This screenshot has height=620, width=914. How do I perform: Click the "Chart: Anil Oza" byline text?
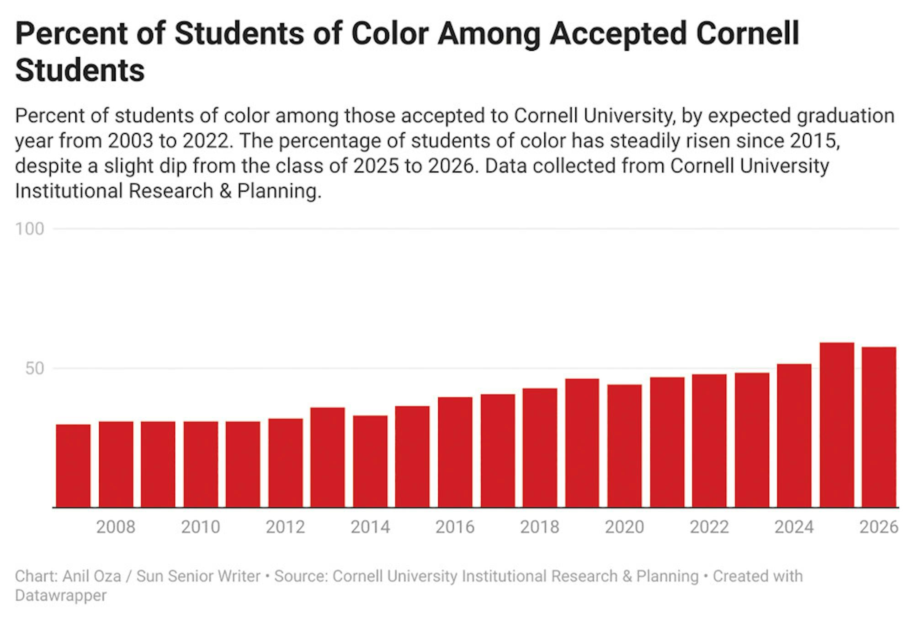68,576
